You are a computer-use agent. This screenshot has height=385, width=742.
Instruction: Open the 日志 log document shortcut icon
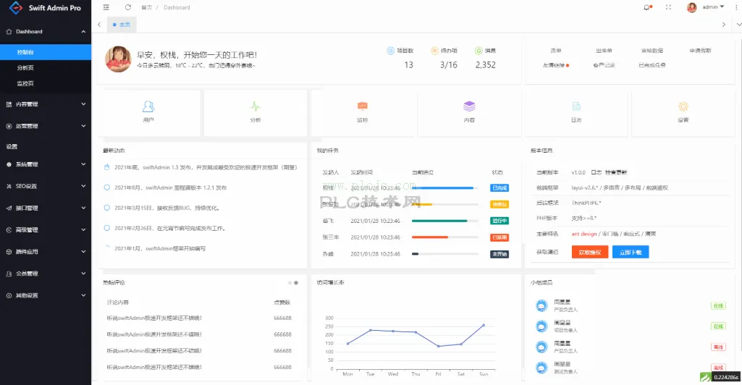coord(576,106)
